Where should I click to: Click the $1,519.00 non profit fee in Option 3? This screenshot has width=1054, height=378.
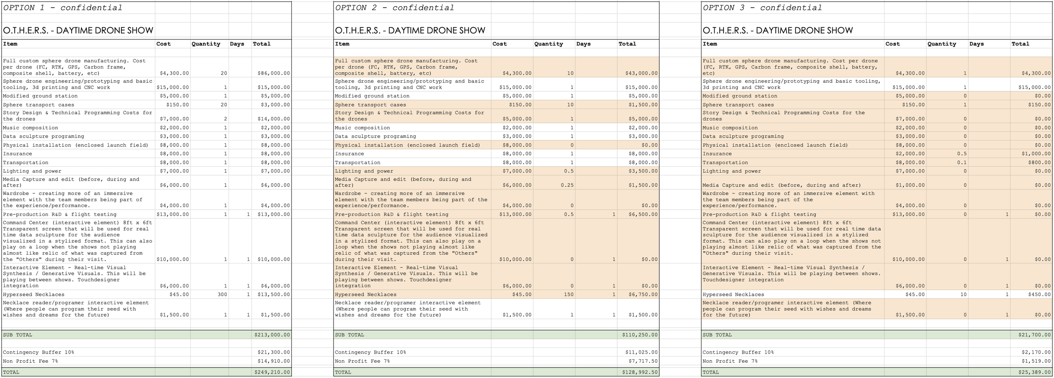pyautogui.click(x=1036, y=361)
